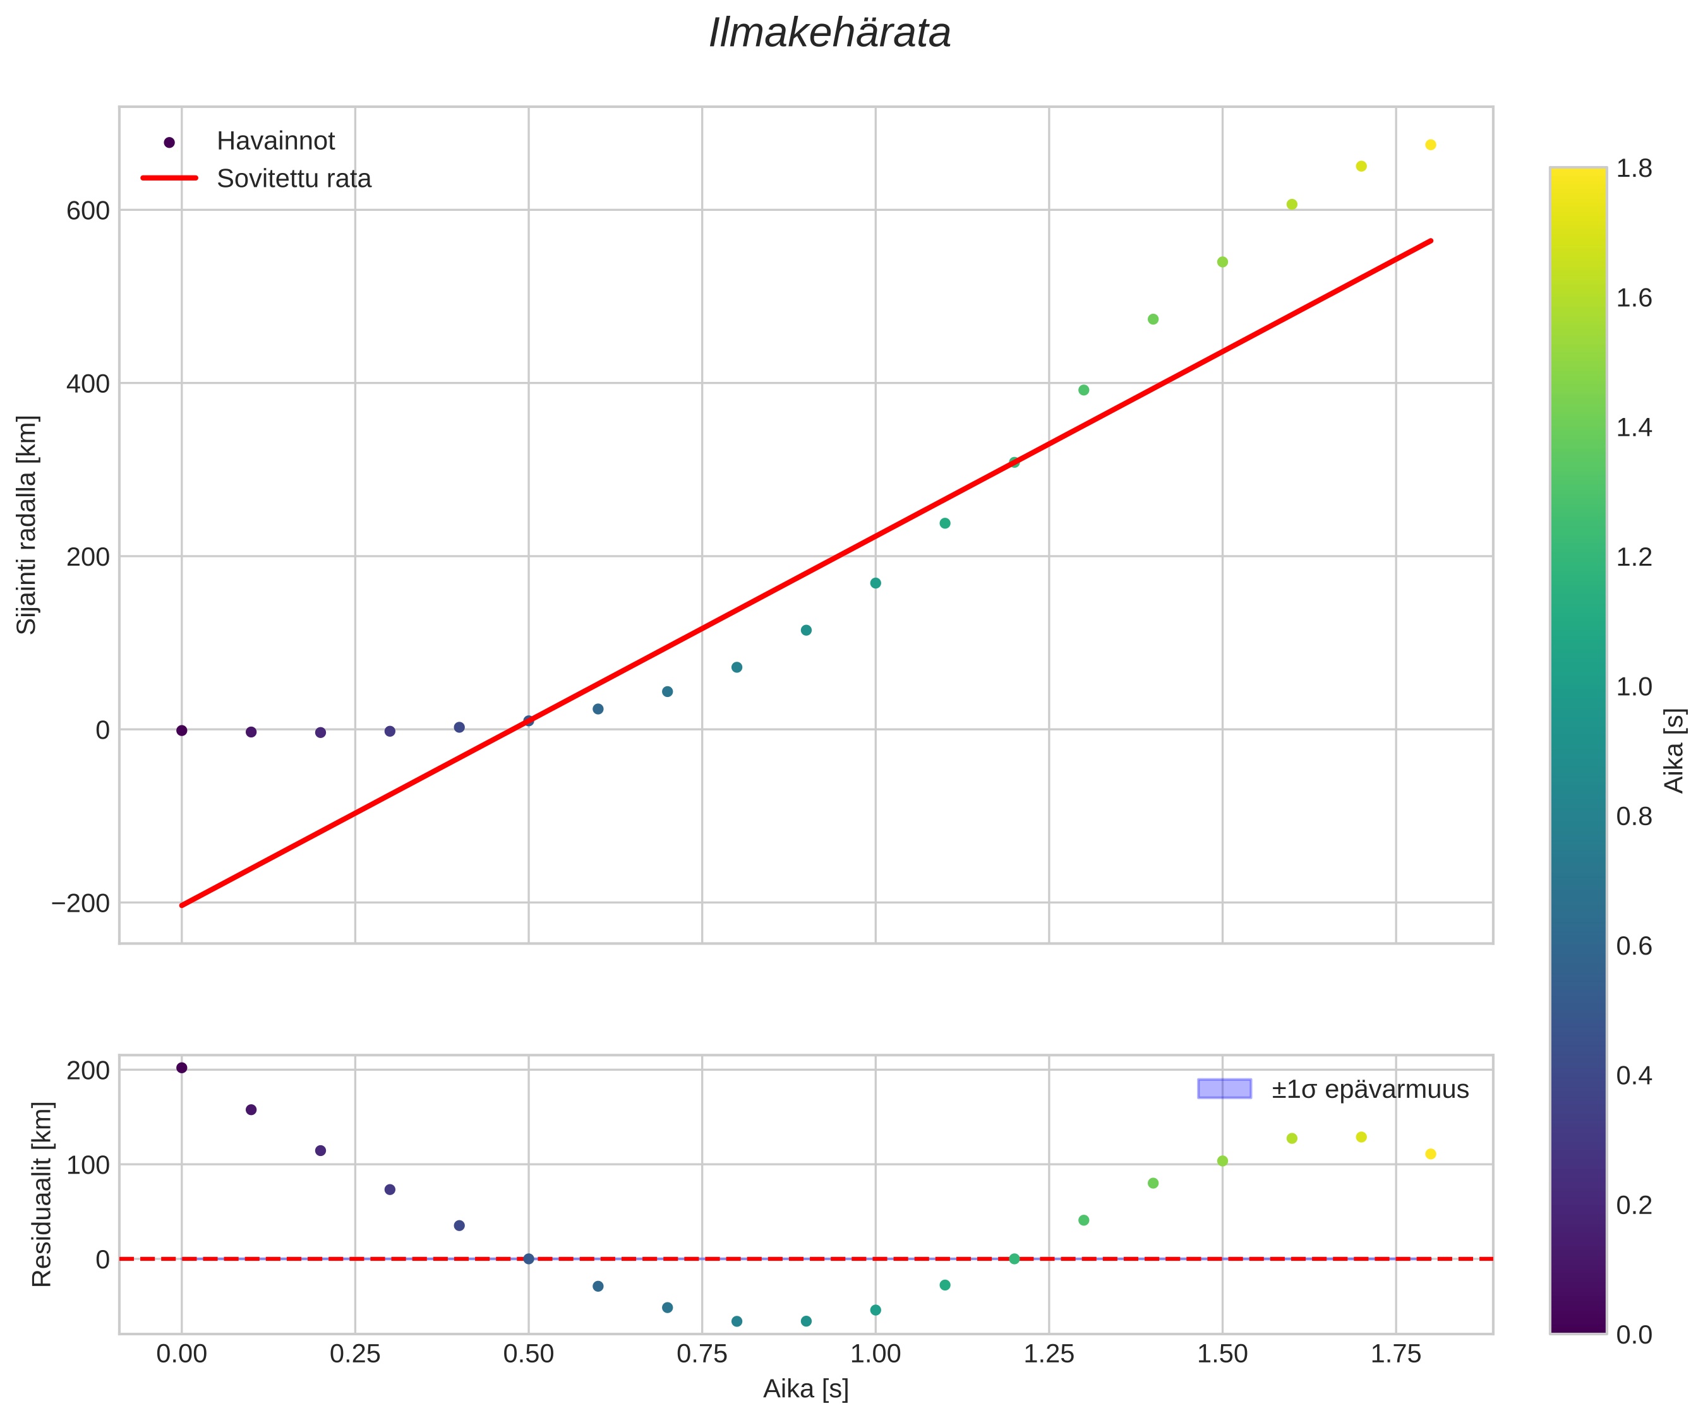
Task: Click the Havainnot legend marker dot
Action: 169,143
